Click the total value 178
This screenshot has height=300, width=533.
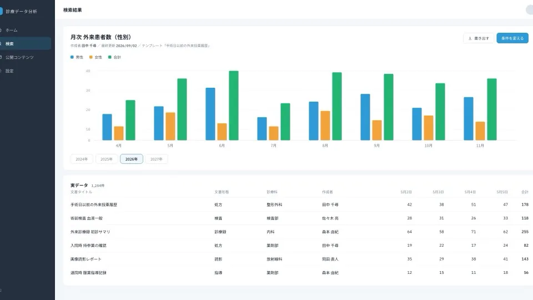pos(525,204)
